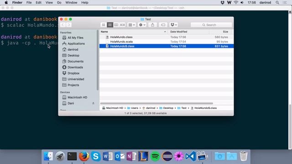Image resolution: width=292 pixels, height=164 pixels.
Task: Open the Dropbox toolbar dropdown
Action: pos(173,25)
